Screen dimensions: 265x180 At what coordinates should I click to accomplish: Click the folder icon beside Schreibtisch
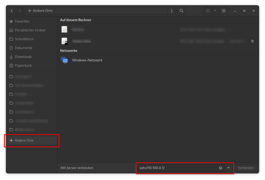(11, 39)
